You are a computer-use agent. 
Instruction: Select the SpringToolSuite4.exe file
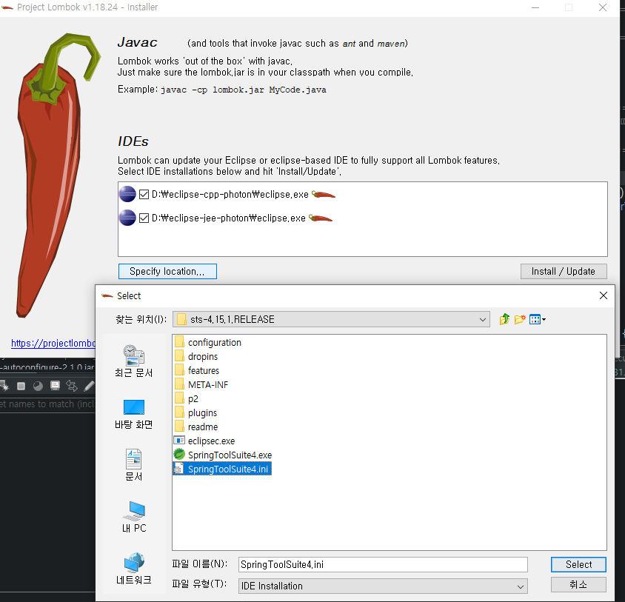coord(230,455)
